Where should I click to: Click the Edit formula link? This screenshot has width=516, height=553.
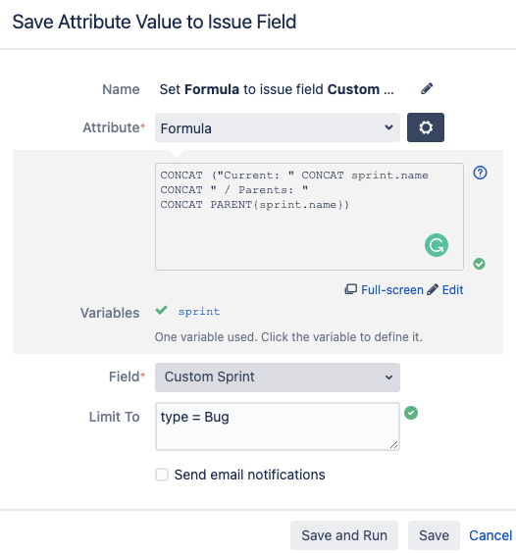[452, 290]
